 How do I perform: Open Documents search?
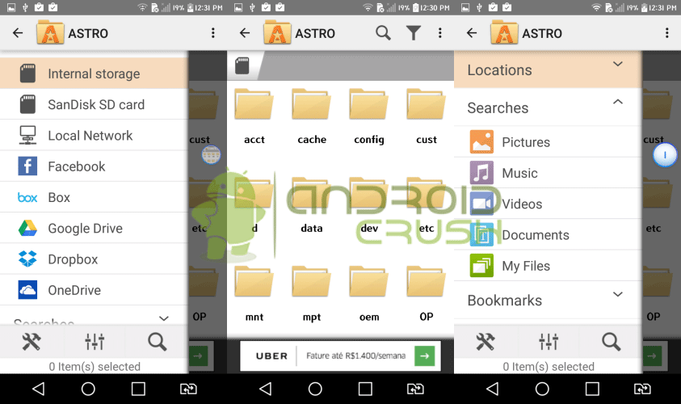point(548,234)
